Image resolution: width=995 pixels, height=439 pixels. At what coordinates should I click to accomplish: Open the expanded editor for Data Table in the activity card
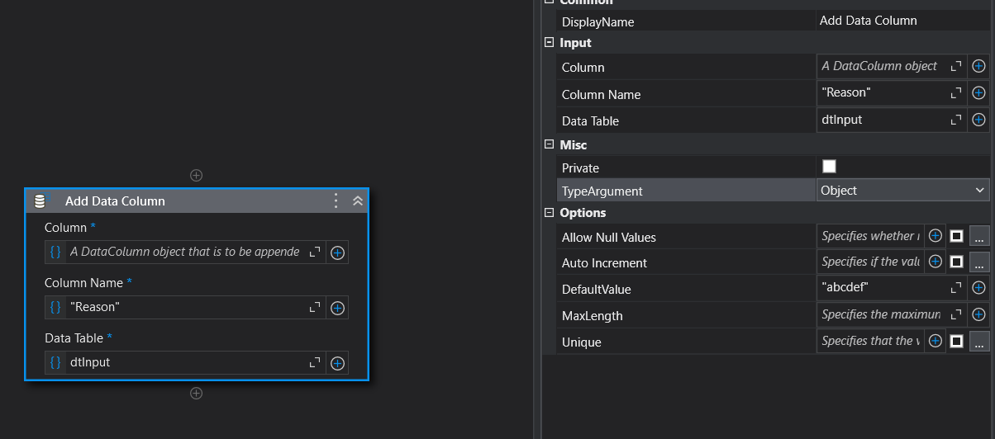315,362
